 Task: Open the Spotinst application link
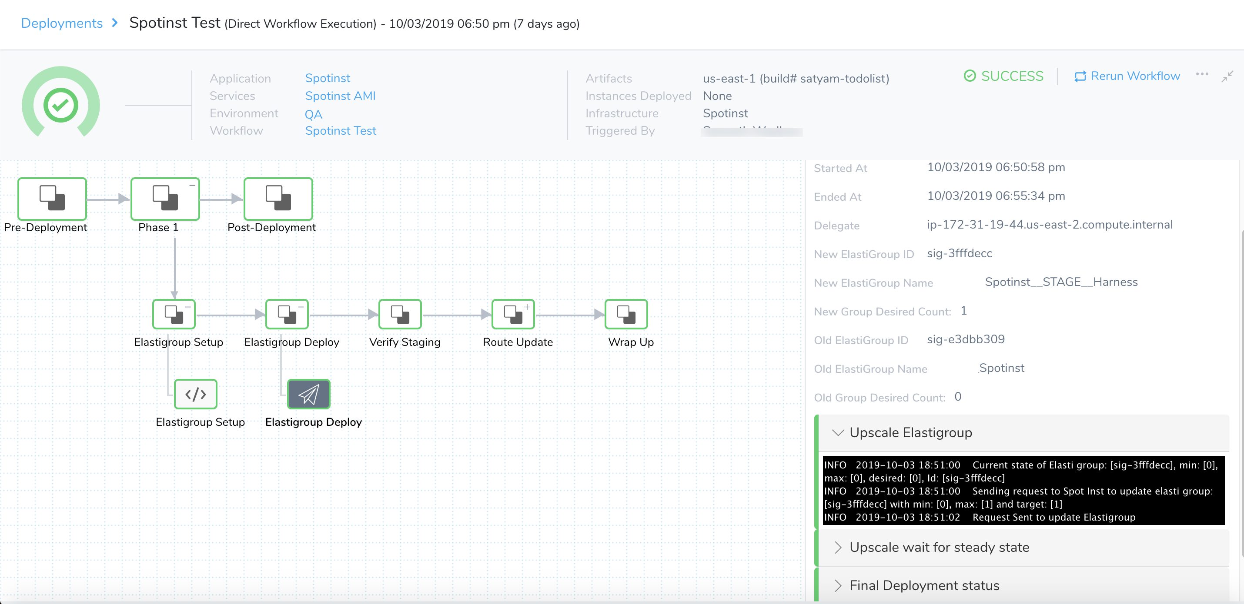pyautogui.click(x=328, y=78)
